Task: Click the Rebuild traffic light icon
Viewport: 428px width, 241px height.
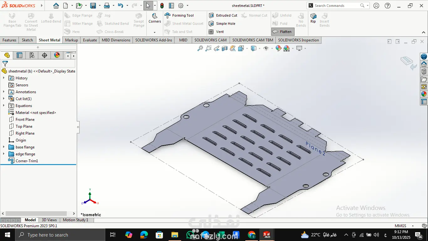Action: point(162,6)
